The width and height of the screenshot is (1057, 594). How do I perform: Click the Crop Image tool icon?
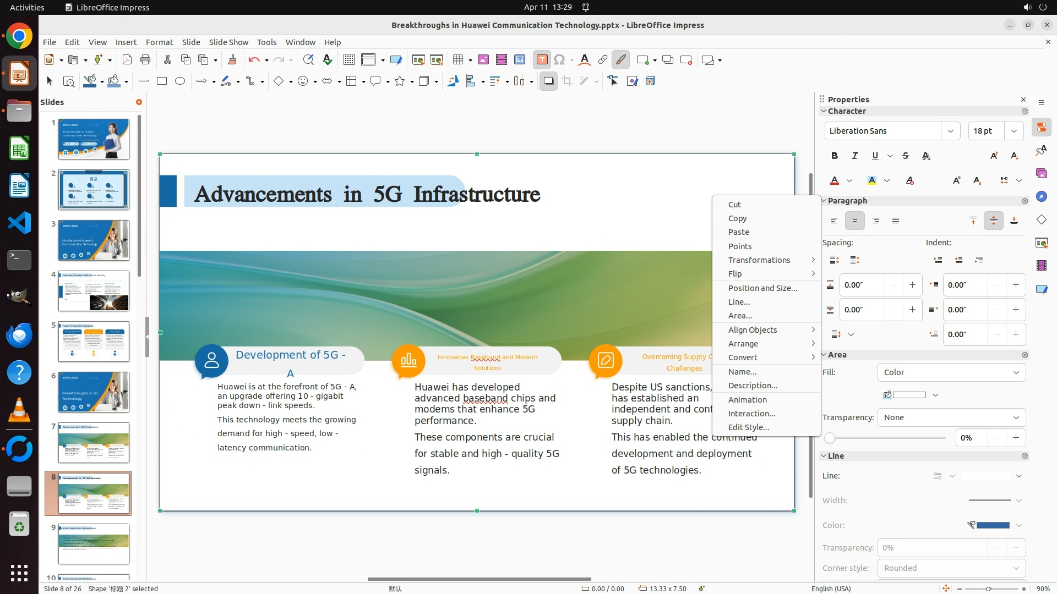tap(567, 81)
